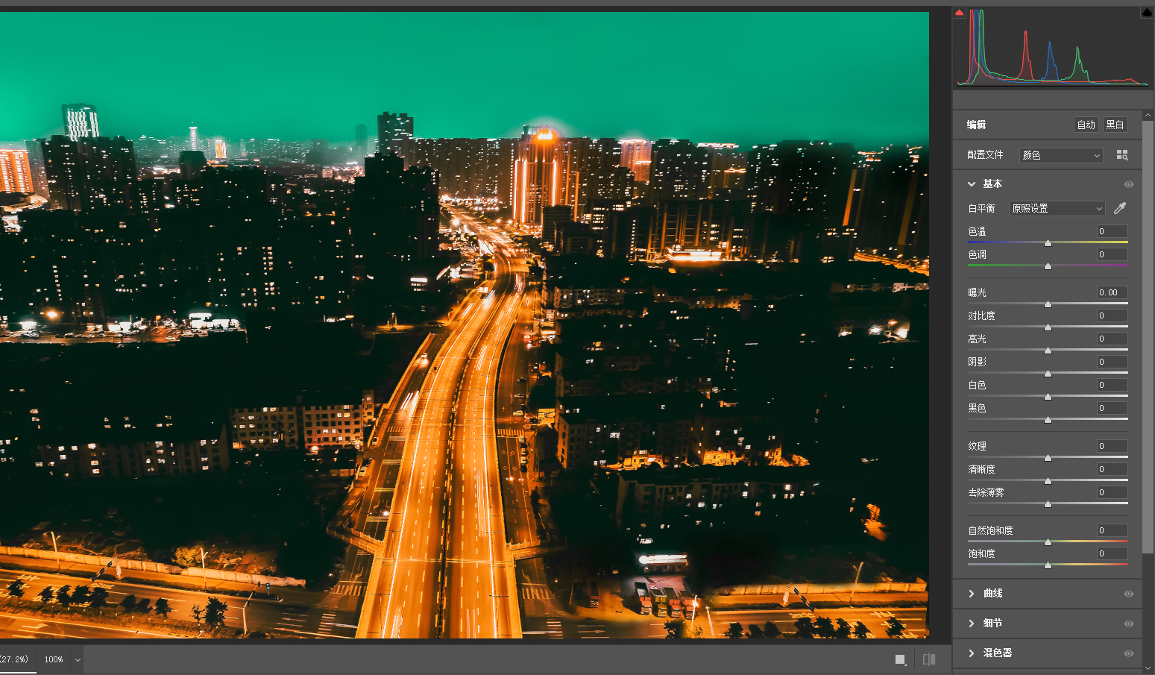1155x675 pixels.
Task: Click the 高光 value field
Action: click(x=1112, y=339)
